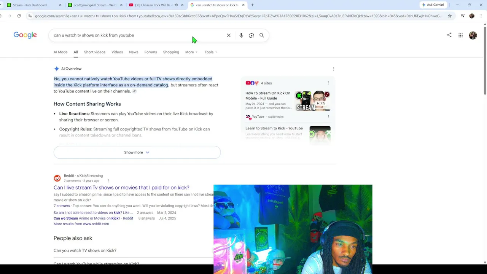Viewport: 487px width, 274px height.
Task: Click the source link chip after the AI summary
Action: point(134,91)
